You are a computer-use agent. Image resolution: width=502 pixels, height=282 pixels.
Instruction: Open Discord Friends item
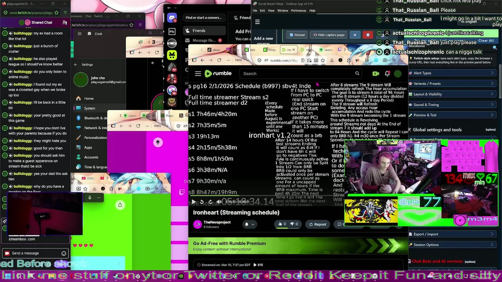204,31
